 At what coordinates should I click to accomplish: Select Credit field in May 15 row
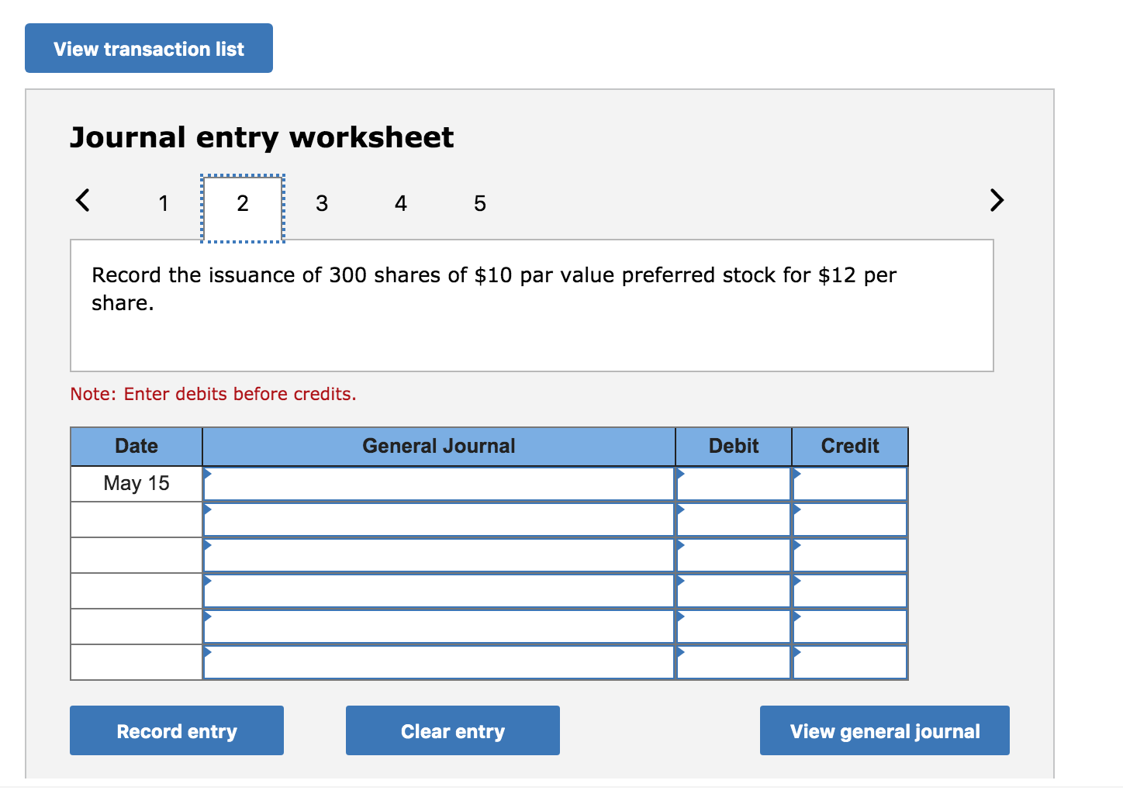(850, 484)
